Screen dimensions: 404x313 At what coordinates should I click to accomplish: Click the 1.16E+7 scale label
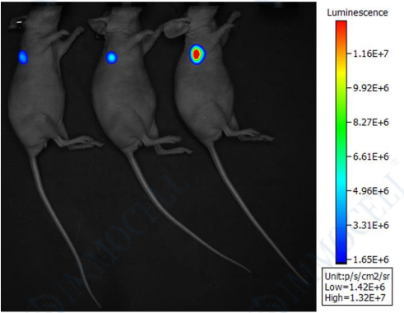370,54
